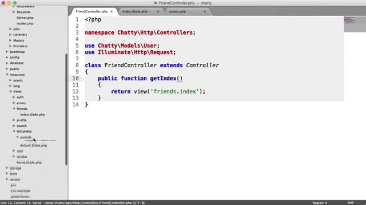
Task: Expand the bootstrap folder arrow
Action: coord(7,52)
